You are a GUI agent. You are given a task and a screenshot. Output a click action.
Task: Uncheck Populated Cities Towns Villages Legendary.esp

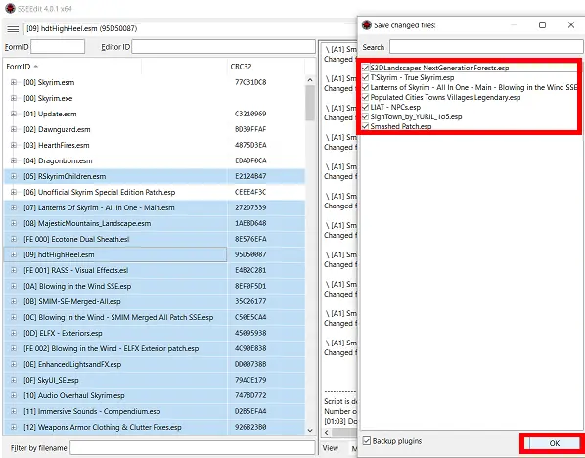366,97
